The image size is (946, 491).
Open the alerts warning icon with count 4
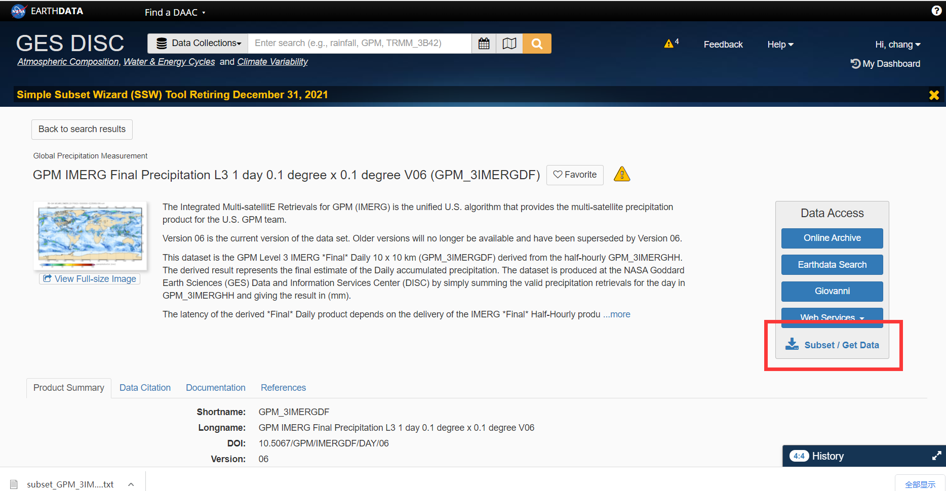pyautogui.click(x=671, y=44)
